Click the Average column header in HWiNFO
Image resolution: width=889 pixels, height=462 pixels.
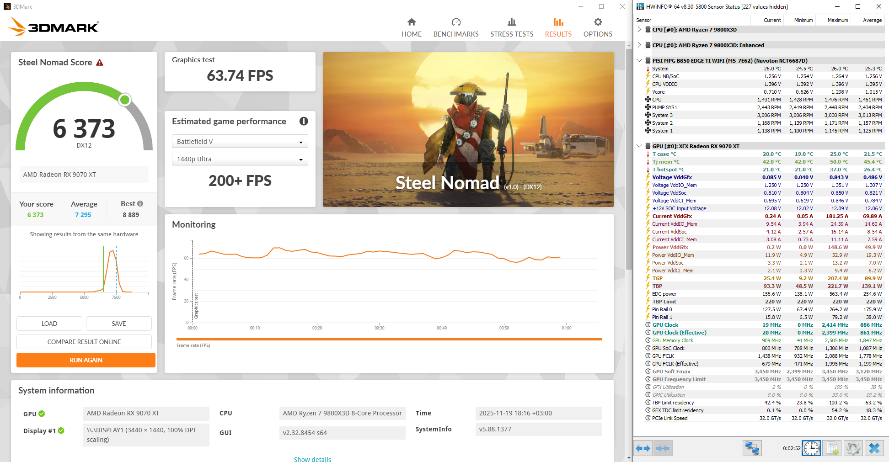point(868,20)
